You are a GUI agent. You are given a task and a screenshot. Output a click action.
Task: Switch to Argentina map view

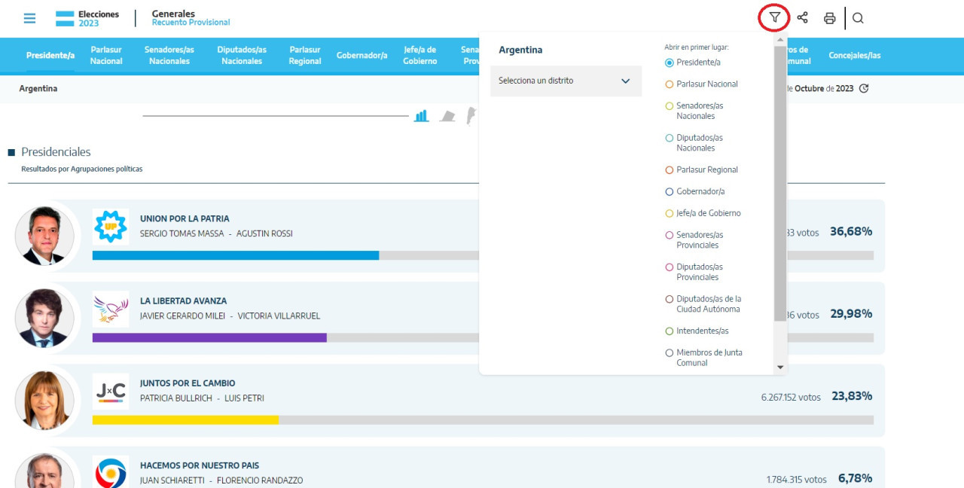coord(471,116)
